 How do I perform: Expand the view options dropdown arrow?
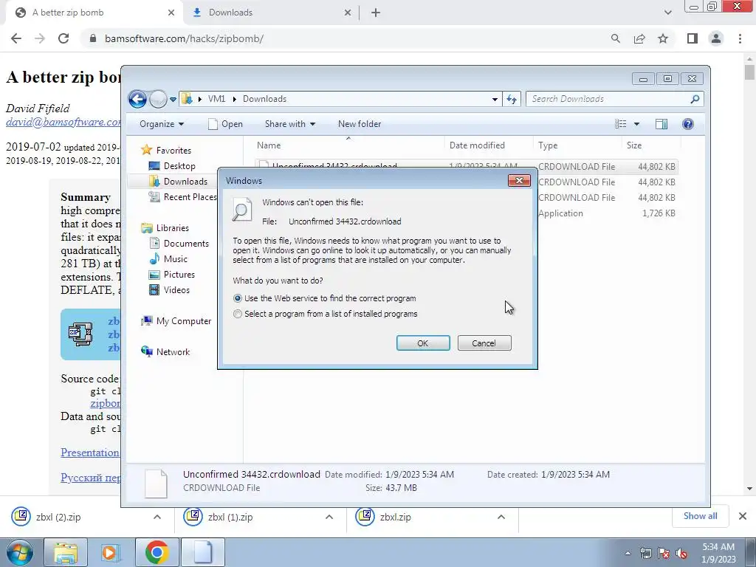pyautogui.click(x=636, y=124)
